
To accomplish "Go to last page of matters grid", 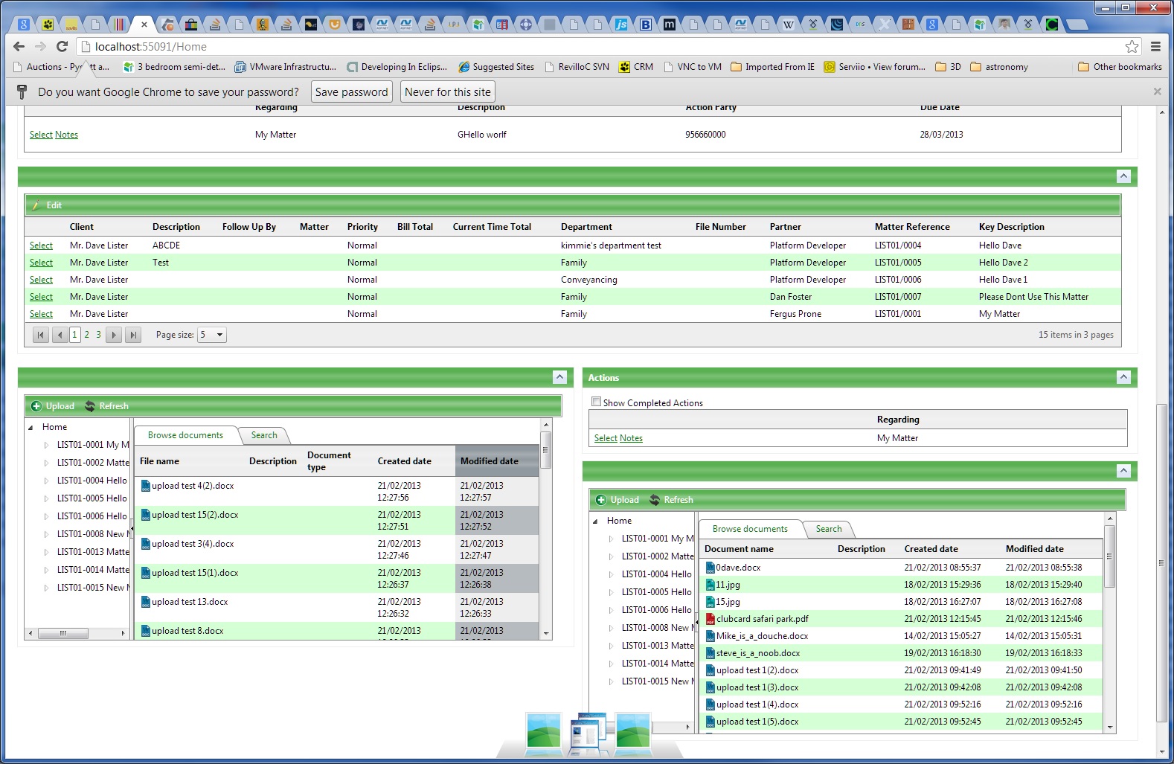I will pos(132,335).
